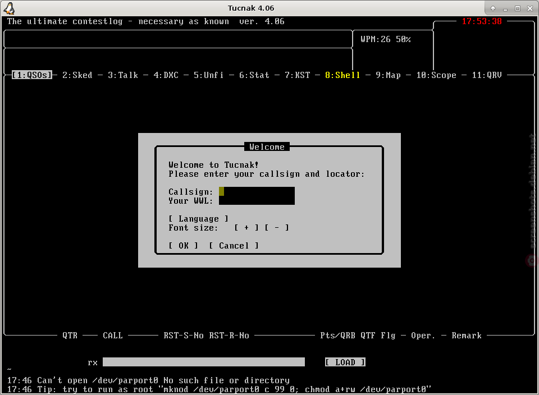Open the 11:QRV tab
This screenshot has height=395, width=539.
(x=487, y=75)
